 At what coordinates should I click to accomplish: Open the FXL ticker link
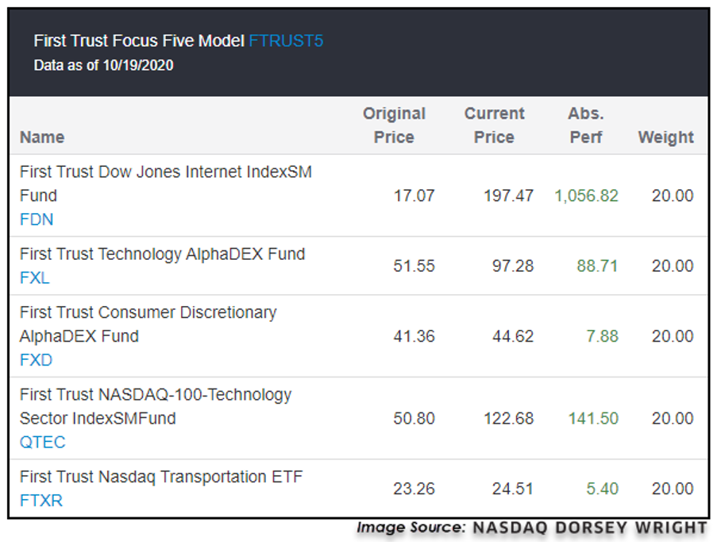pyautogui.click(x=35, y=278)
